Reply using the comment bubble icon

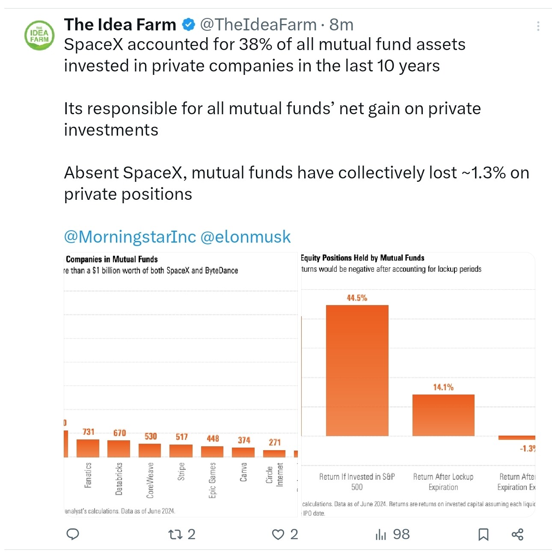click(x=73, y=534)
